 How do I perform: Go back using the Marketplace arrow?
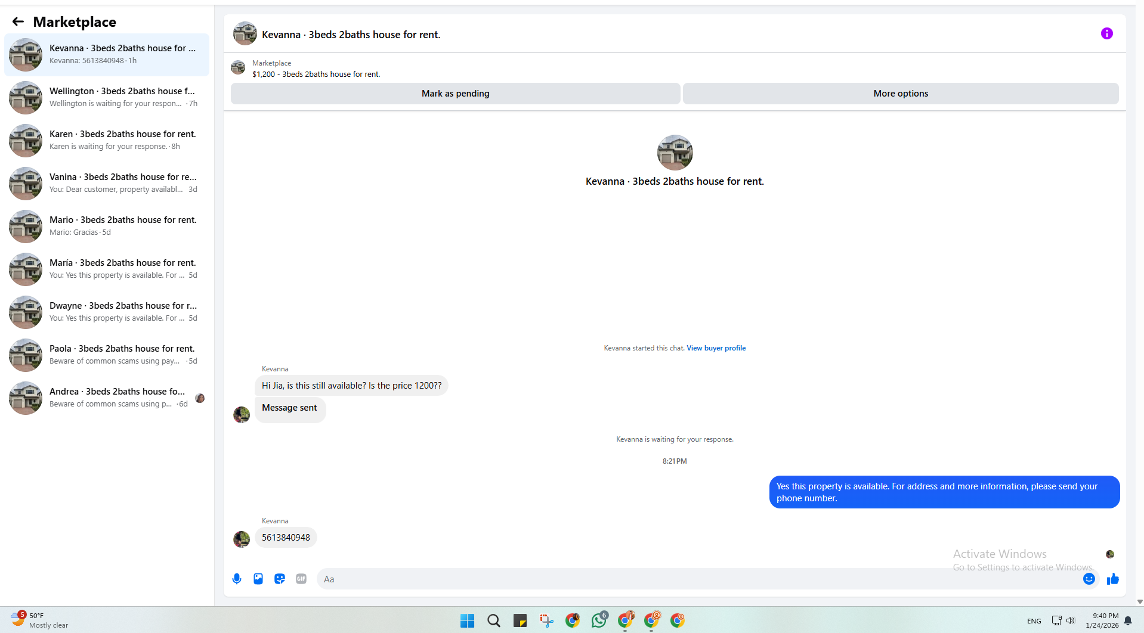18,22
